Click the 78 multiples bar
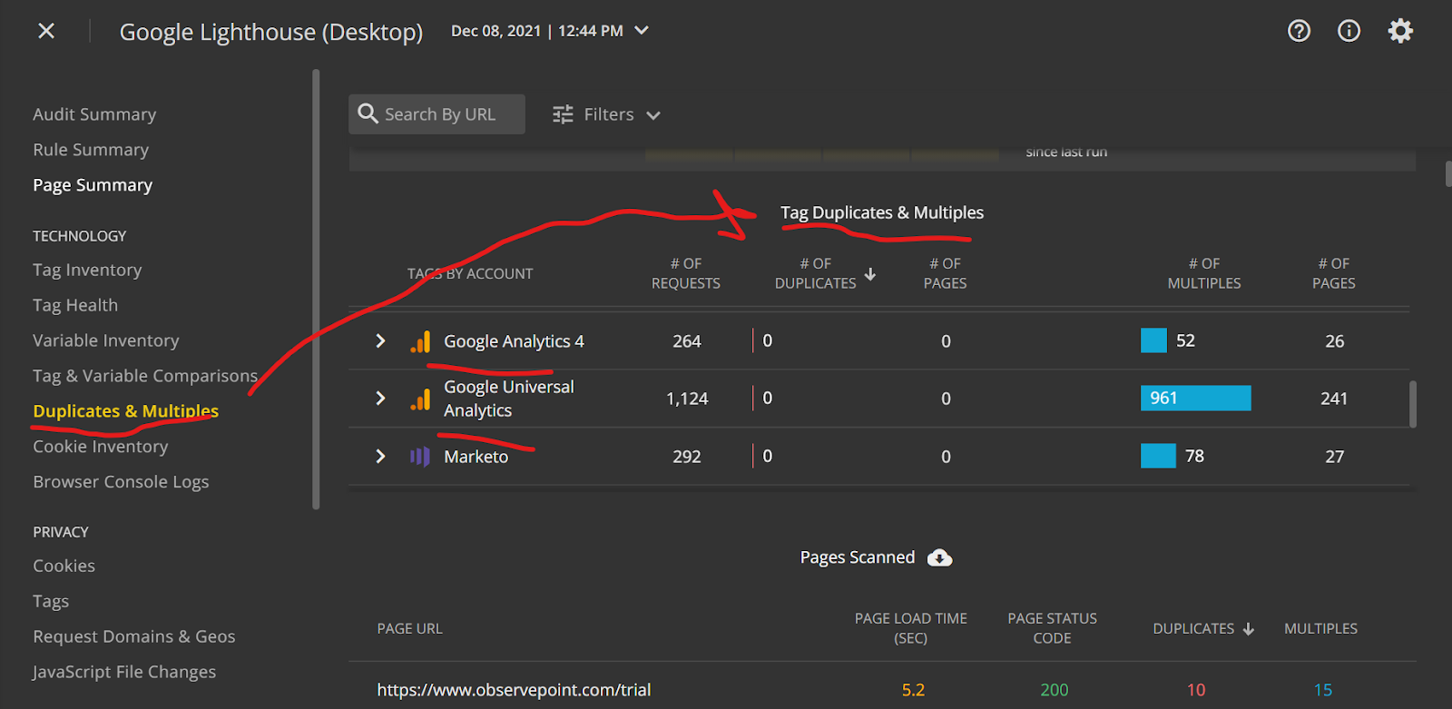 pos(1158,456)
